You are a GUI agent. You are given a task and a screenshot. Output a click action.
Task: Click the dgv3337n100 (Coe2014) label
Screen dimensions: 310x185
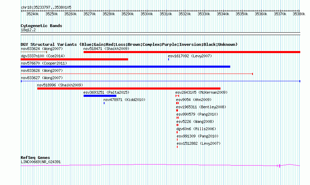pos(43,56)
